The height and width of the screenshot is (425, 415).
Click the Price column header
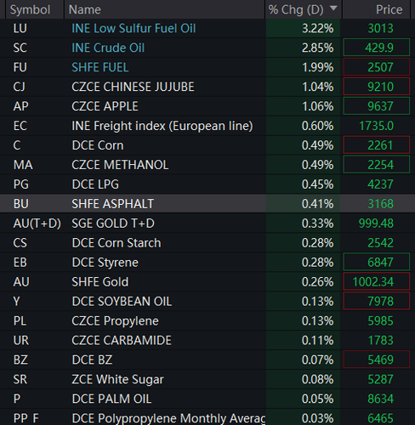point(389,9)
